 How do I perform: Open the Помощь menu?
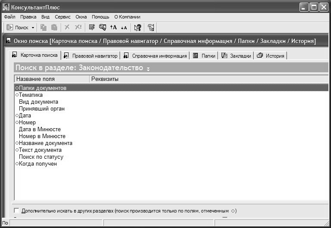100,17
